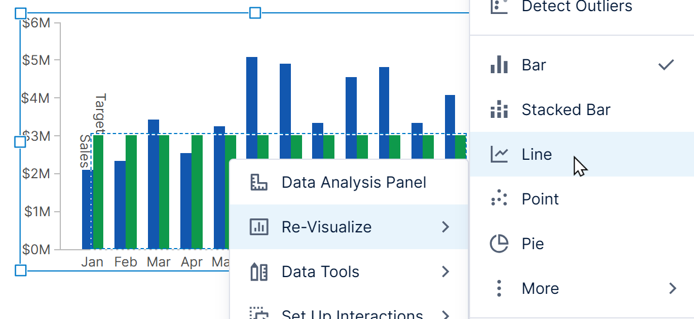Expand the Re-Visualize submenu arrow
The width and height of the screenshot is (694, 319).
[445, 227]
